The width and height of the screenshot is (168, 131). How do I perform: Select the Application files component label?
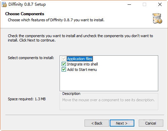click(x=80, y=59)
